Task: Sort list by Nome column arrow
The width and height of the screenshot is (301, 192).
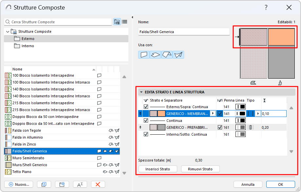Action: [94, 69]
